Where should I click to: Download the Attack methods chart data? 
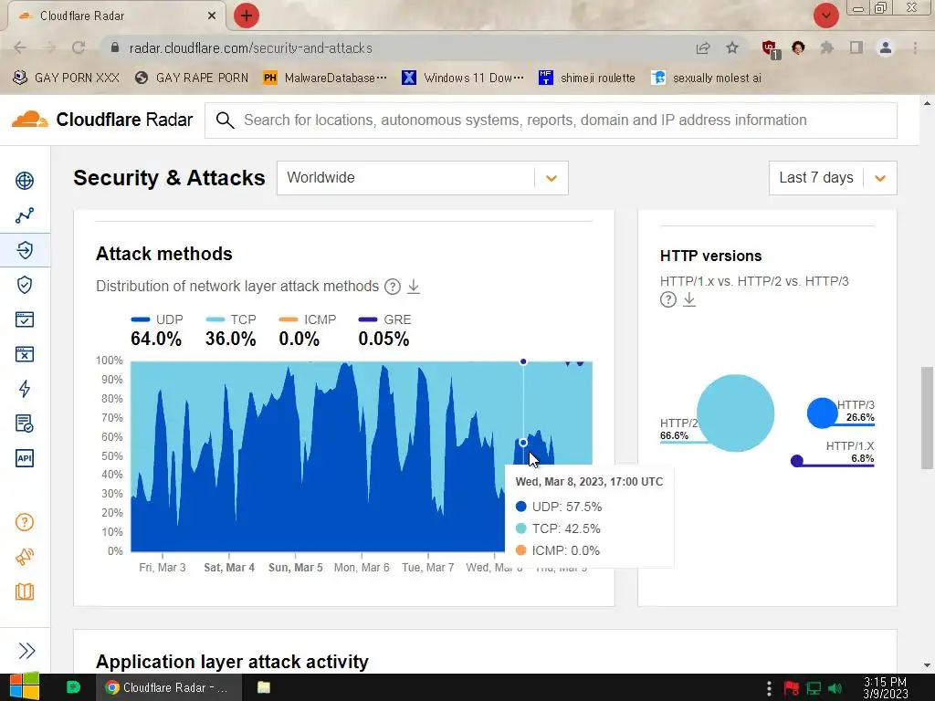pyautogui.click(x=414, y=287)
